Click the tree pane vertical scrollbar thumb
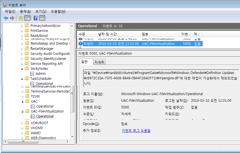The height and width of the screenshot is (153, 240). tap(73, 99)
